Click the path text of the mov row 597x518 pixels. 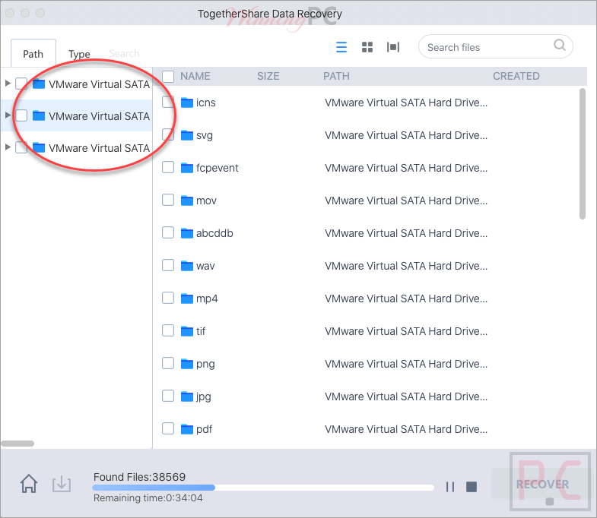[x=406, y=201]
